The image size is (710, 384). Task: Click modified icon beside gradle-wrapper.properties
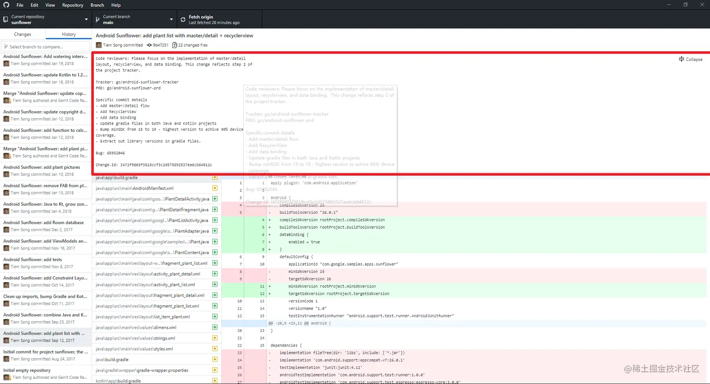215,370
